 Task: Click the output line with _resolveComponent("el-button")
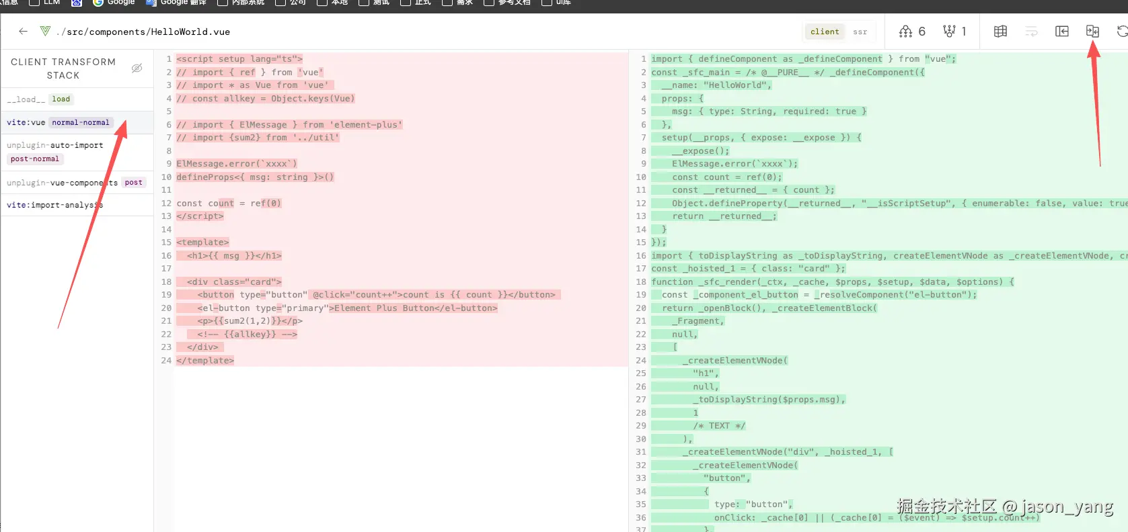[819, 295]
